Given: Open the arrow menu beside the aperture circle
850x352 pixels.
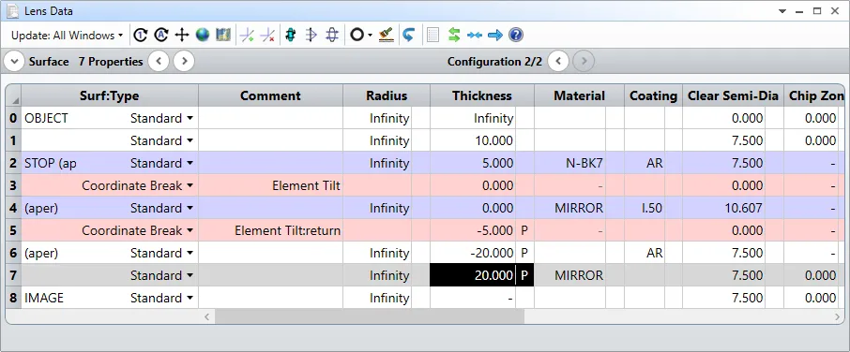Looking at the screenshot, I should (371, 36).
